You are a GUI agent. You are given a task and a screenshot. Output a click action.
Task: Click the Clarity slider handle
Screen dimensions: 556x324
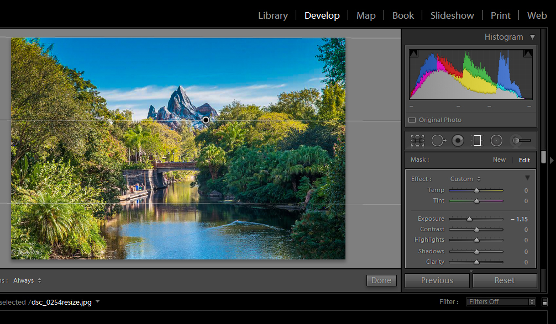coord(476,262)
